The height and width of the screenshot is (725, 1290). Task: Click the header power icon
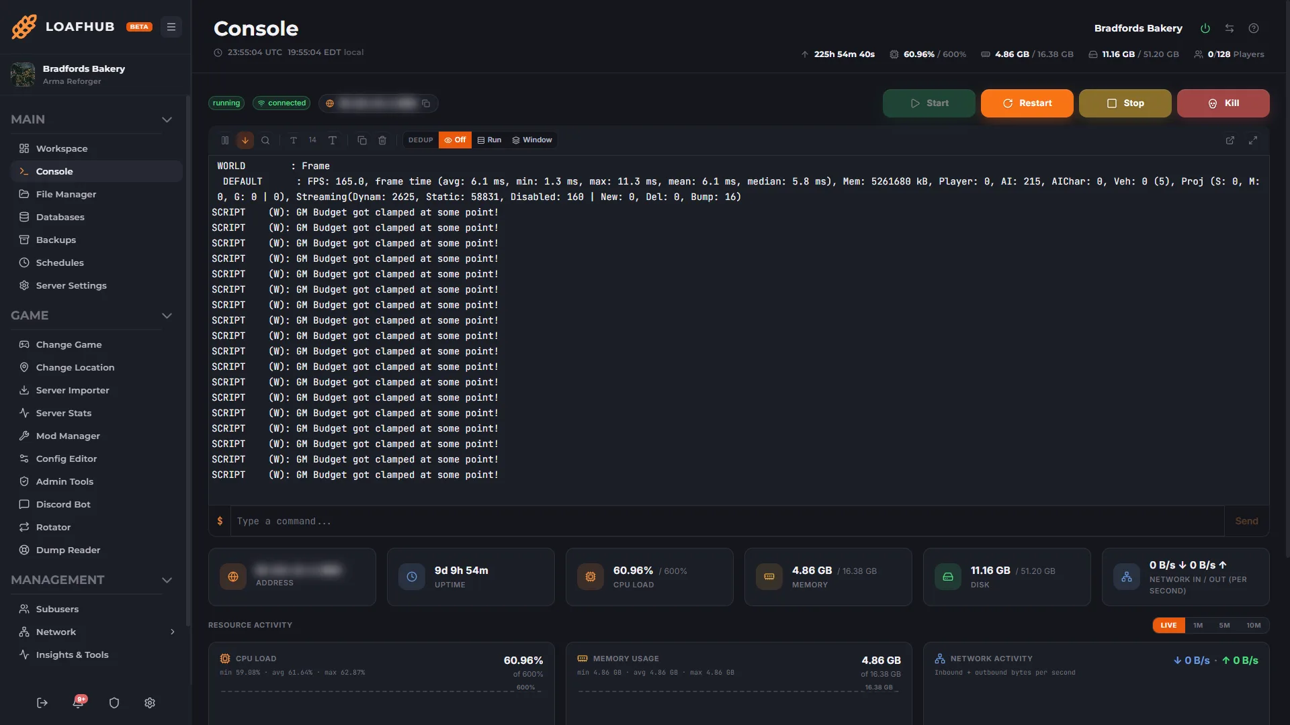tap(1205, 28)
